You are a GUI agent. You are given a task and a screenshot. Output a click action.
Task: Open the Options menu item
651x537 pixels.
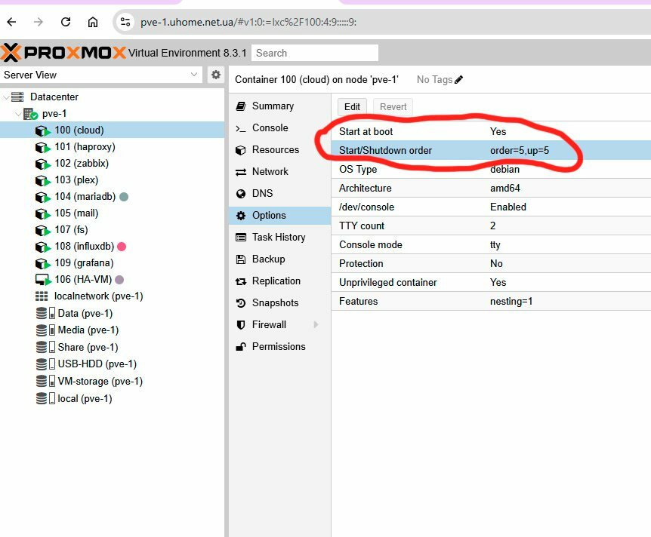tap(280, 215)
